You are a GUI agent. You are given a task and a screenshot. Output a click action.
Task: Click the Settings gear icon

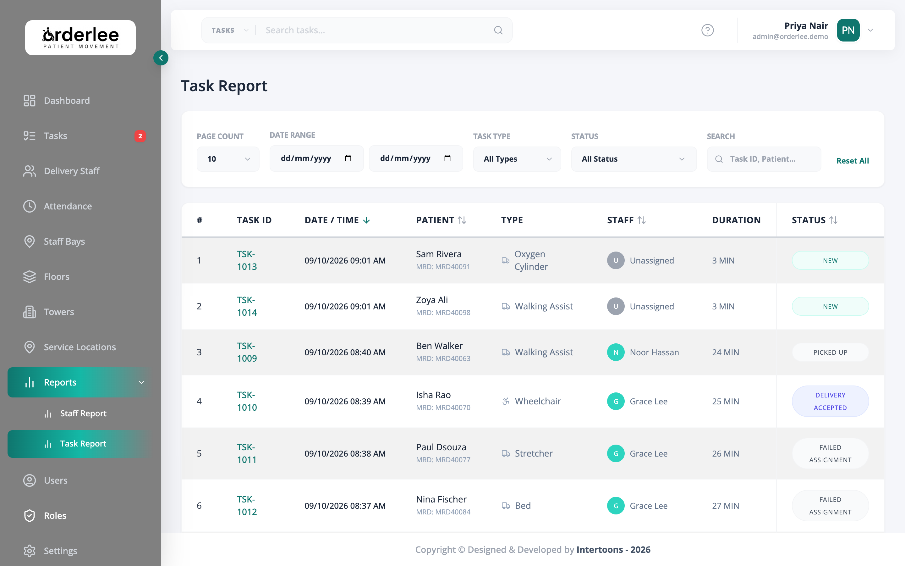click(29, 551)
